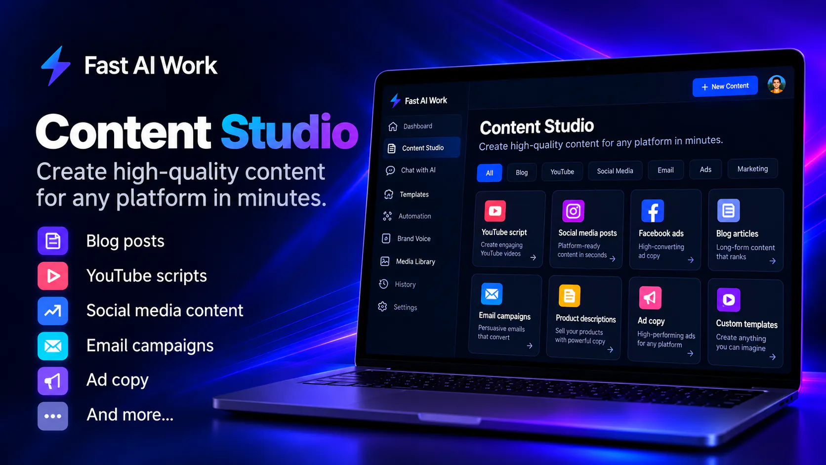Select the Blog filter tab

[x=522, y=172]
